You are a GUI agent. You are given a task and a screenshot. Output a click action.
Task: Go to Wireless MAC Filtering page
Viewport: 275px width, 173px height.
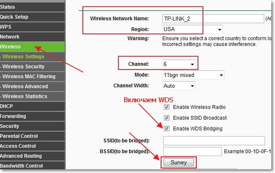(x=29, y=77)
